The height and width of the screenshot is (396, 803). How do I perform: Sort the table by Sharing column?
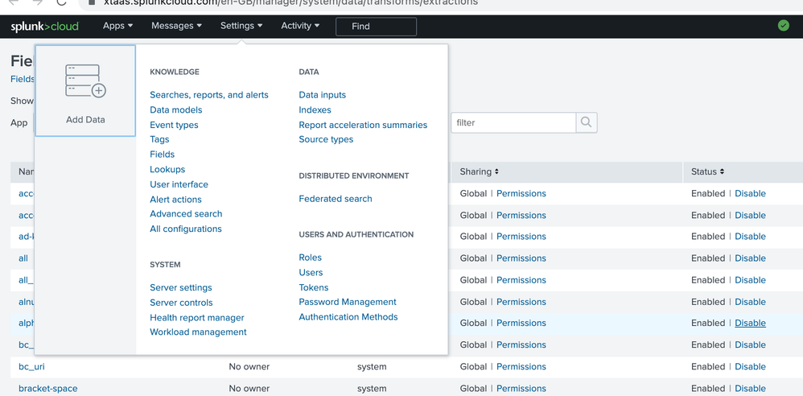pos(479,171)
